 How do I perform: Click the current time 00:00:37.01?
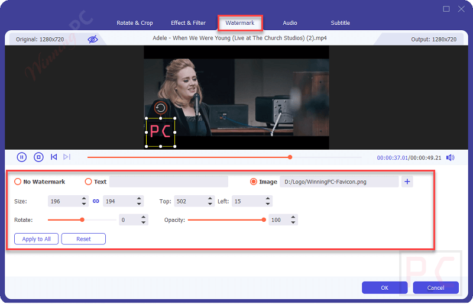click(392, 157)
